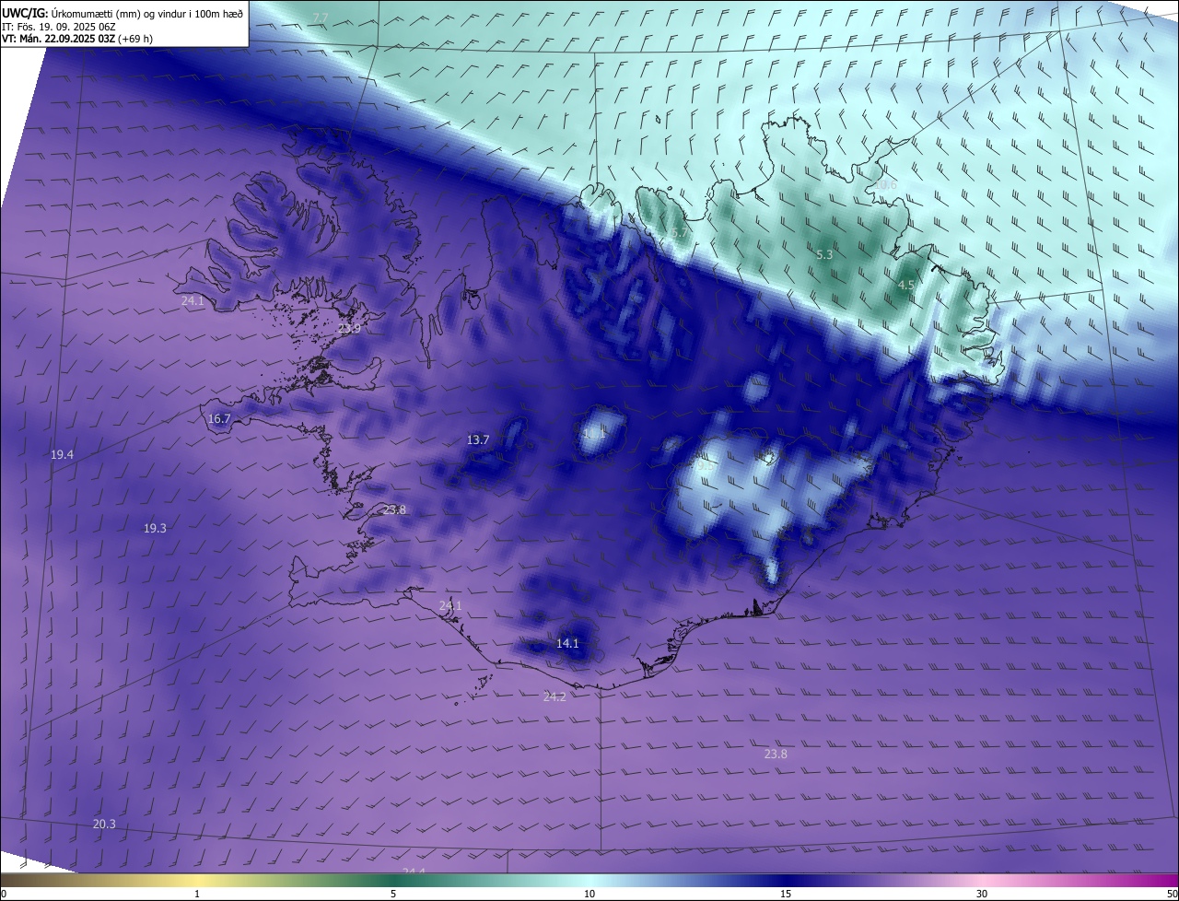The image size is (1179, 901).
Task: Click the 23.8 label over the southeast ocean
Action: [x=776, y=754]
